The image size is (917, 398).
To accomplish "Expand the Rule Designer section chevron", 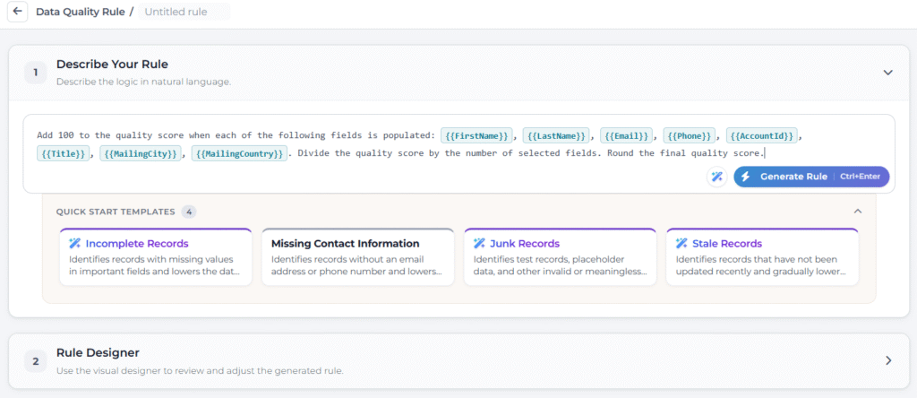I will [x=888, y=360].
